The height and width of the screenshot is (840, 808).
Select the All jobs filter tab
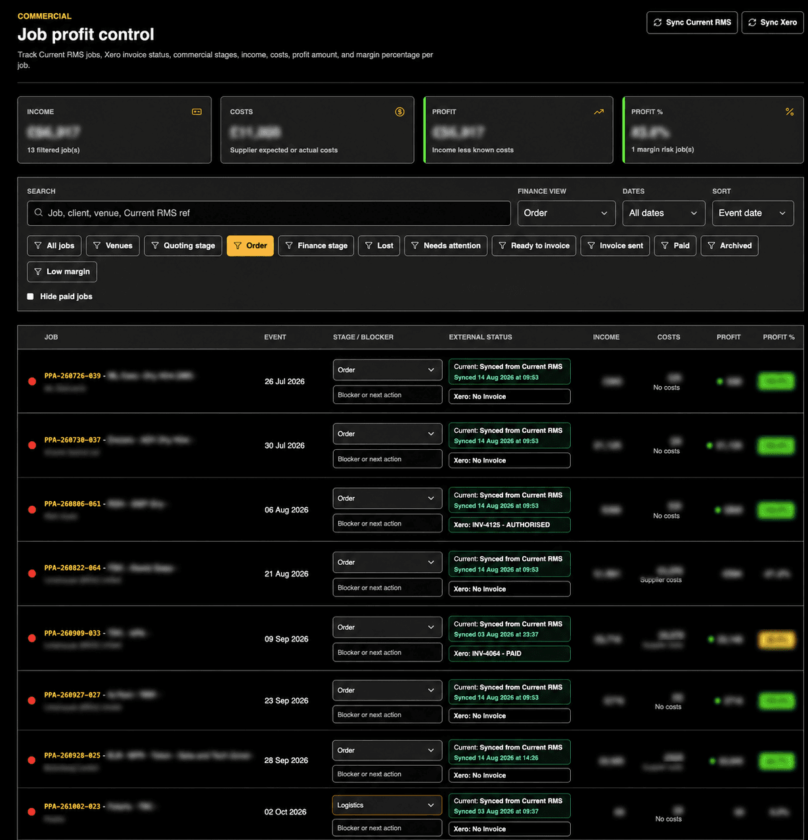[55, 246]
